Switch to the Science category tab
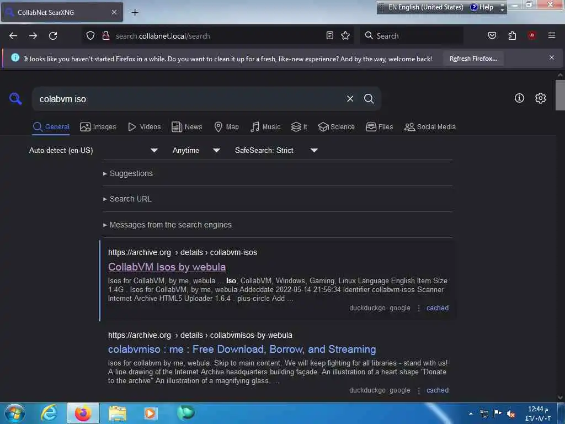The width and height of the screenshot is (565, 424). [x=336, y=127]
